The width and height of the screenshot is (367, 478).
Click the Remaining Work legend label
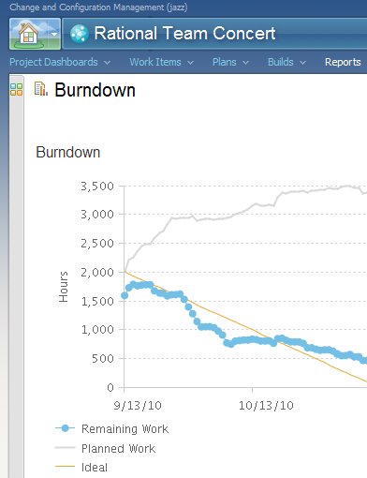[x=125, y=429]
